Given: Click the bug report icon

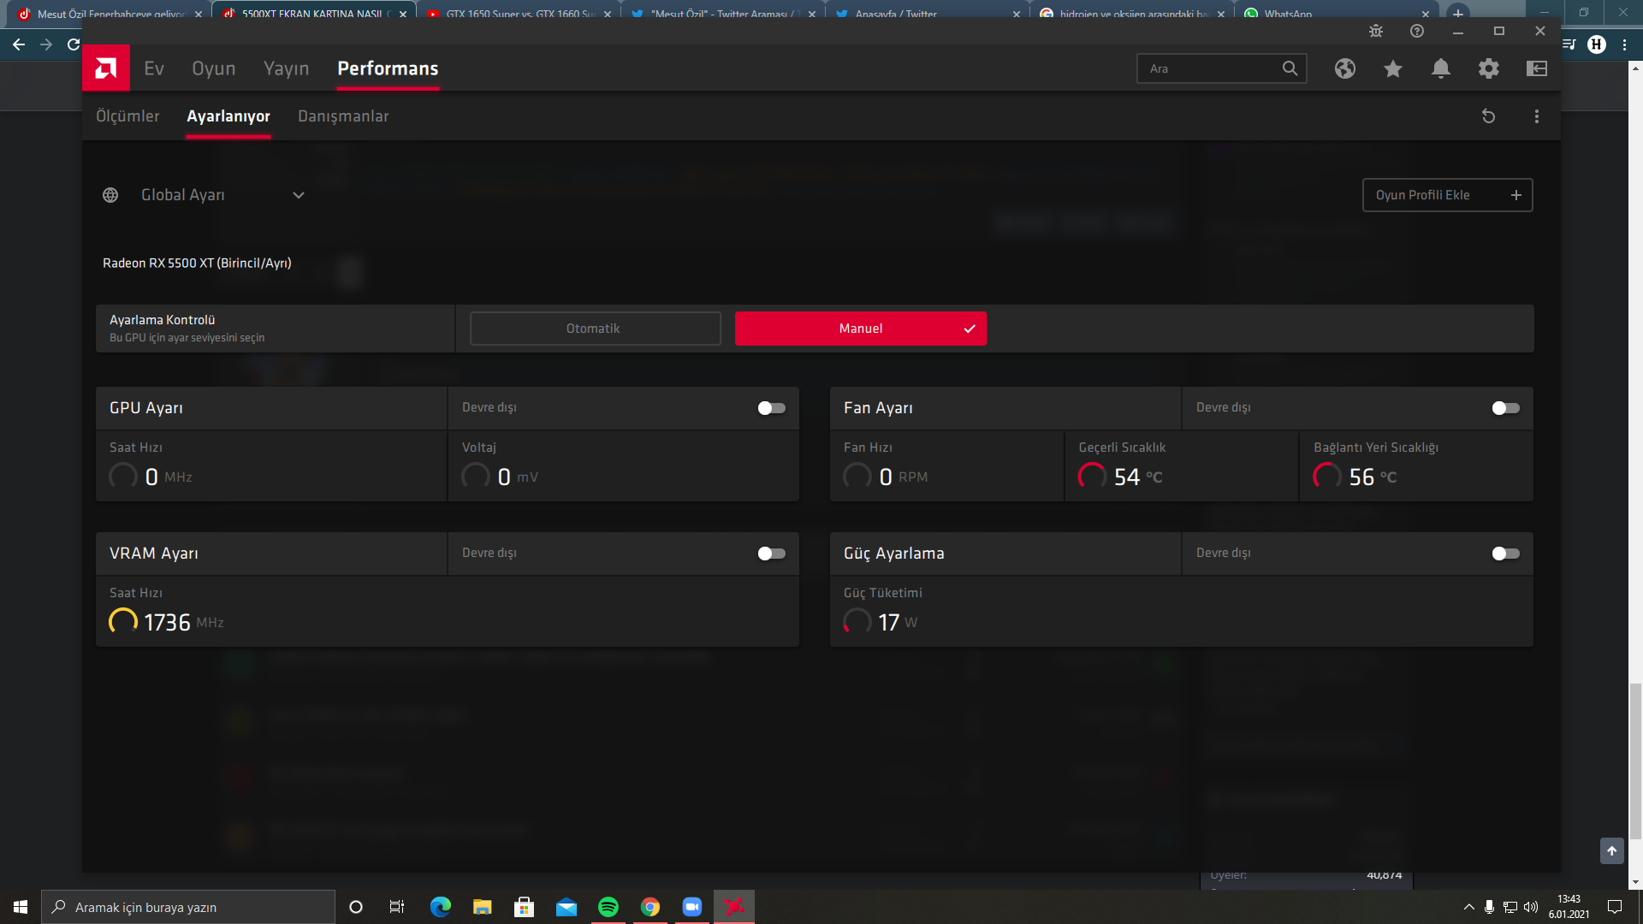Looking at the screenshot, I should [x=1376, y=31].
